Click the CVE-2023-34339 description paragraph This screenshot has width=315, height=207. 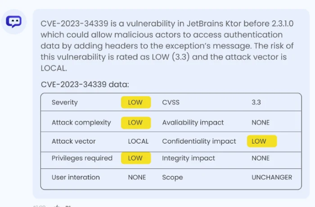(x=167, y=46)
